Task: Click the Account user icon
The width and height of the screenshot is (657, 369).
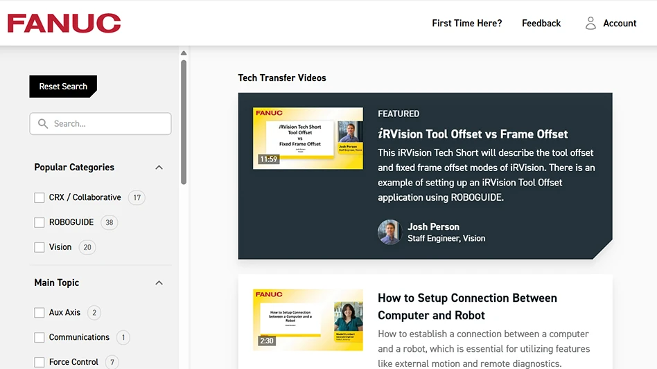Action: pyautogui.click(x=590, y=23)
